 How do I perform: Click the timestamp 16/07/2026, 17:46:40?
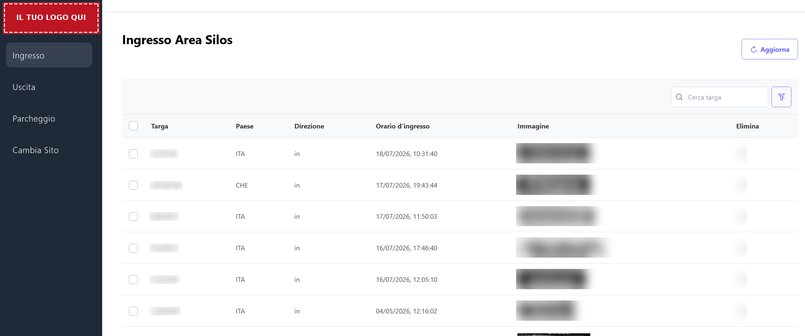point(406,248)
